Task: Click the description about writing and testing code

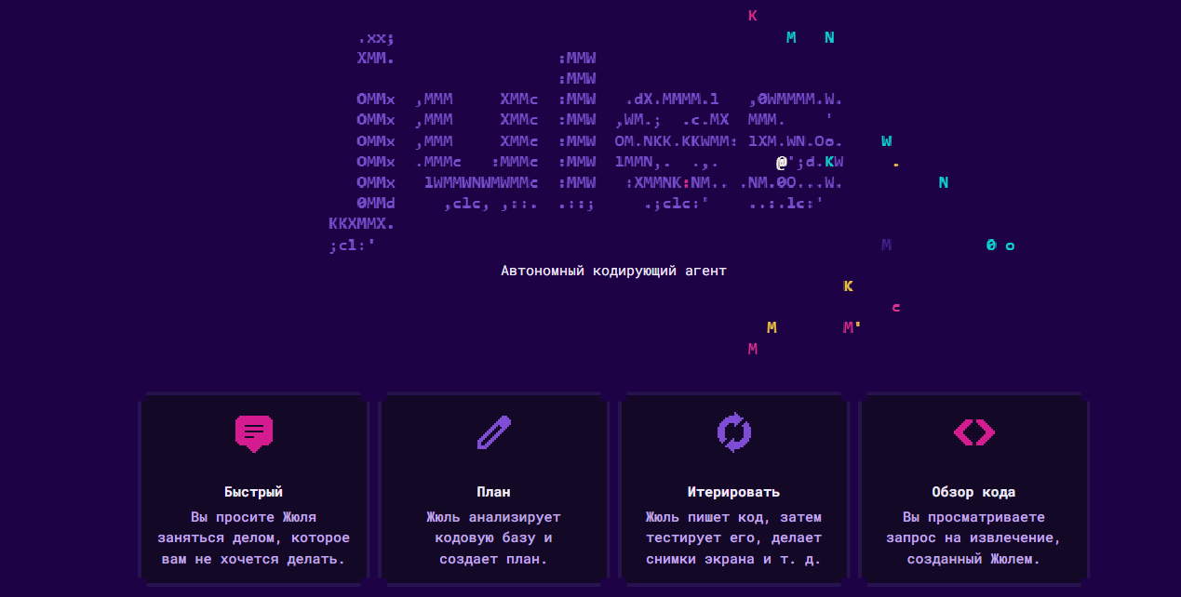Action: coord(733,537)
